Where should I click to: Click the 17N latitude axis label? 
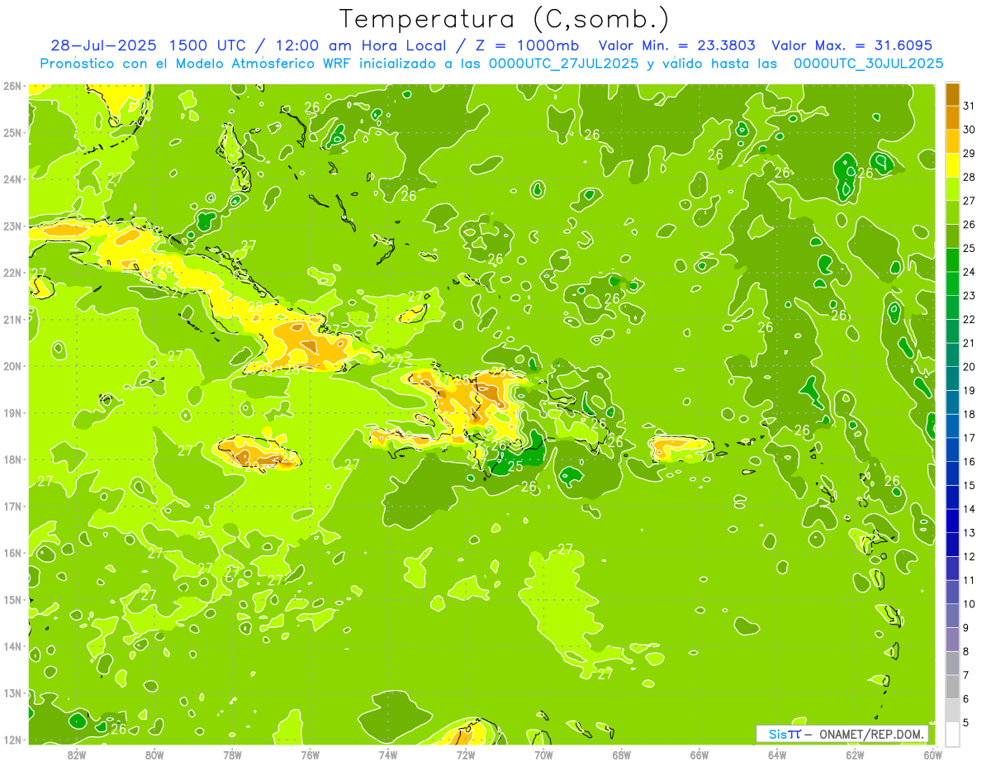(12, 507)
